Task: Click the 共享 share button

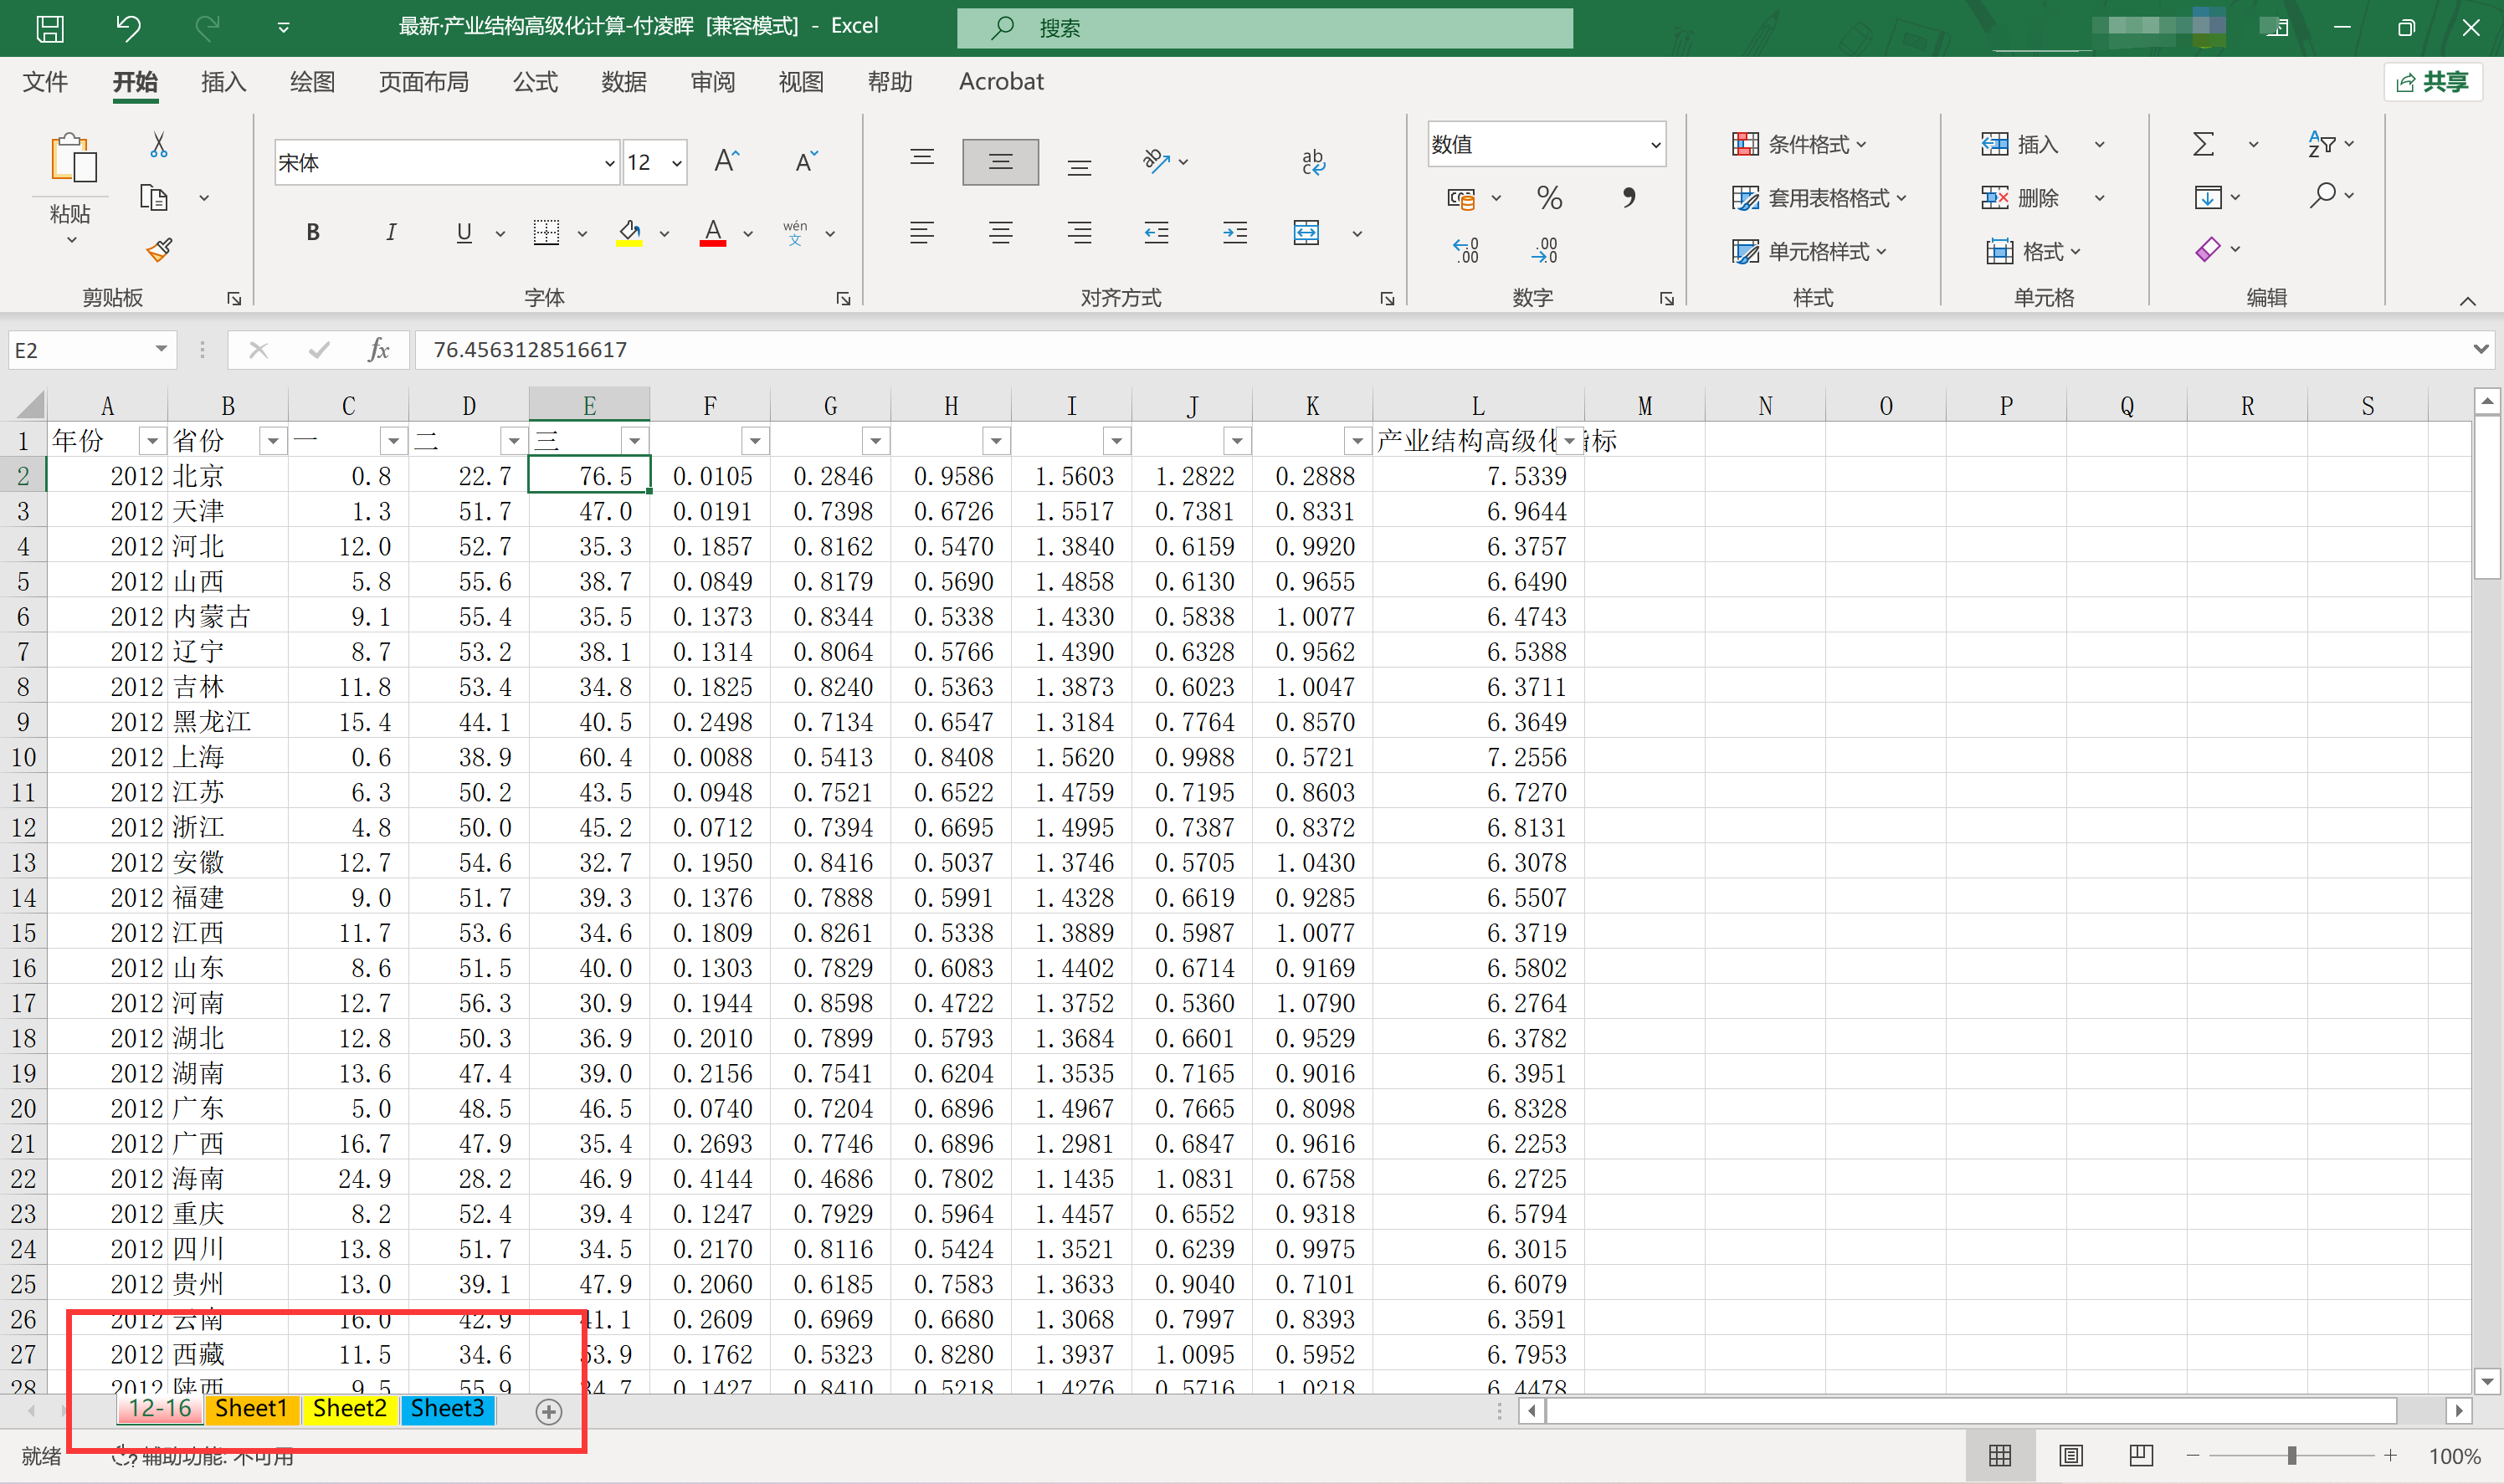Action: (x=2433, y=82)
